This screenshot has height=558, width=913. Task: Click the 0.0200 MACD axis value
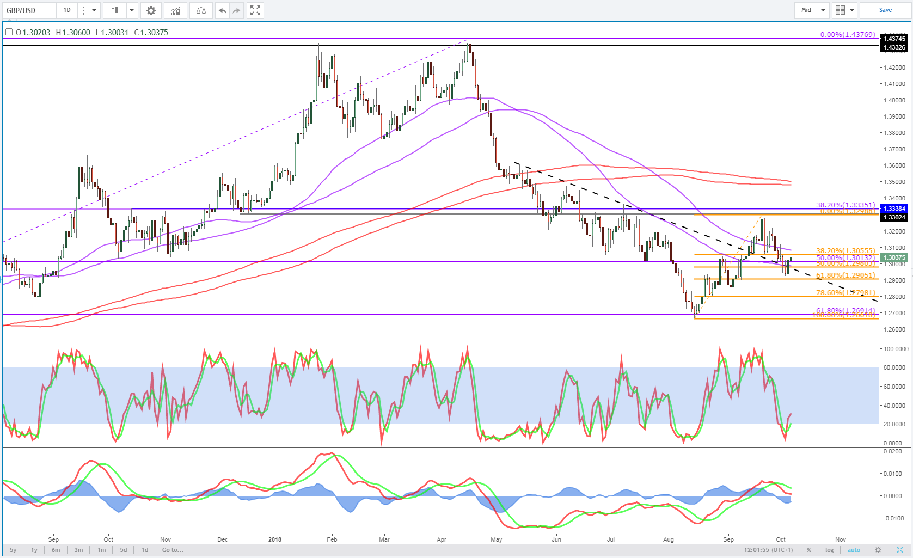[x=893, y=451]
